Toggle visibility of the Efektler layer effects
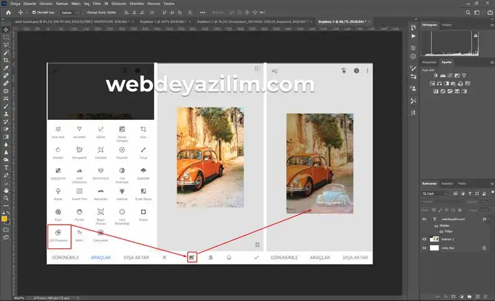 coord(436,226)
